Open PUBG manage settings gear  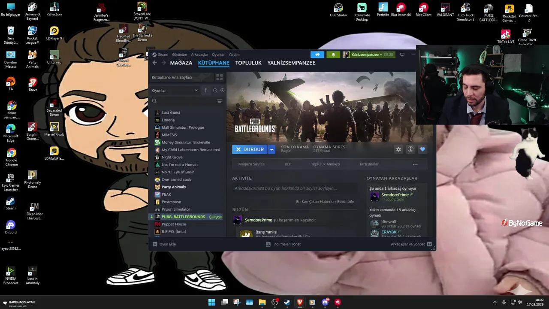click(x=398, y=149)
